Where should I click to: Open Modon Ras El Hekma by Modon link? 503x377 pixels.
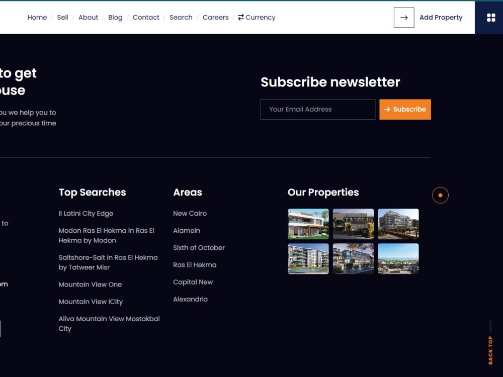coord(107,235)
